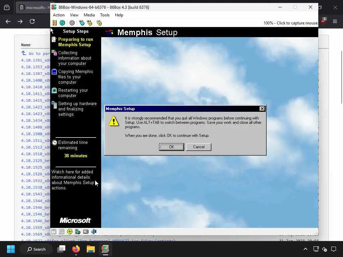343x257 pixels.
Task: Click the Name column header in browser
Action: [x=25, y=45]
